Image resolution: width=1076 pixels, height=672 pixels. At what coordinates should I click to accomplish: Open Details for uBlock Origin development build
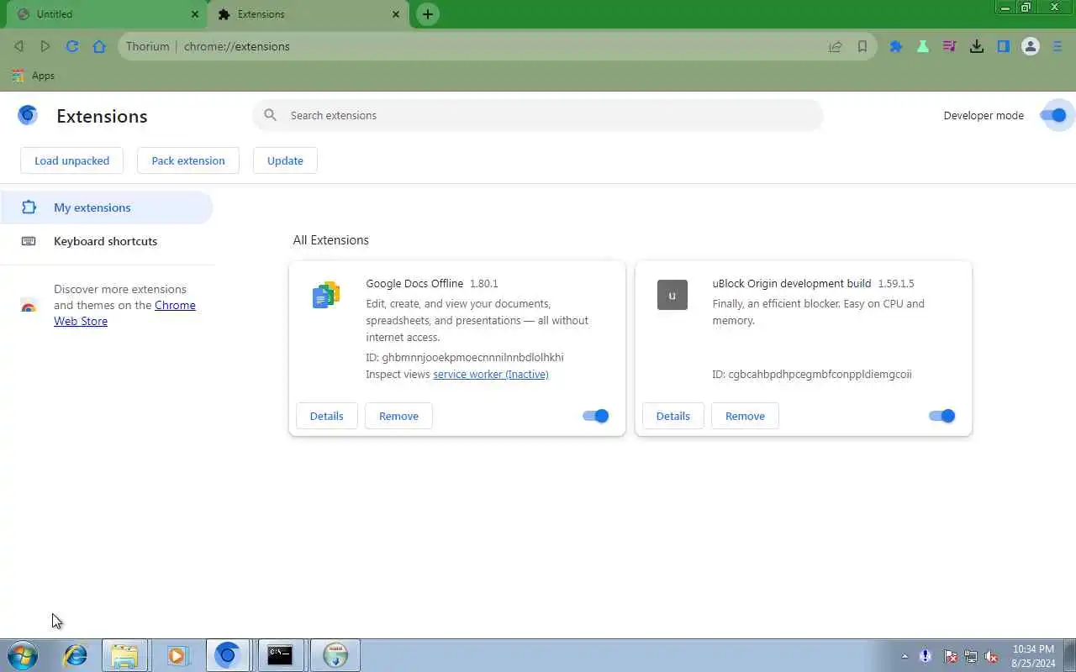[x=672, y=416]
